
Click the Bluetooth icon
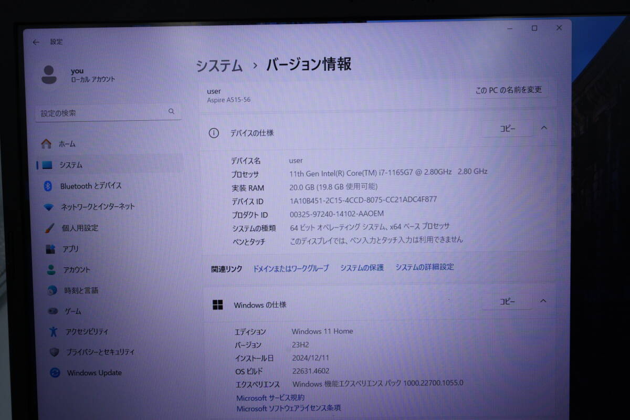(47, 186)
